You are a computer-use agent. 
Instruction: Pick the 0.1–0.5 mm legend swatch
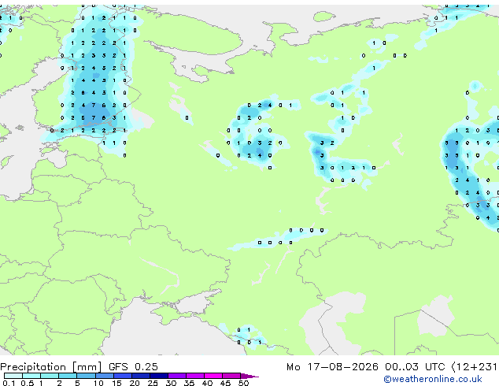pos(13,376)
